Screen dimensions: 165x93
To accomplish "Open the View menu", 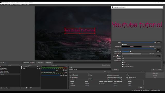I will pyautogui.click(x=8, y=5).
